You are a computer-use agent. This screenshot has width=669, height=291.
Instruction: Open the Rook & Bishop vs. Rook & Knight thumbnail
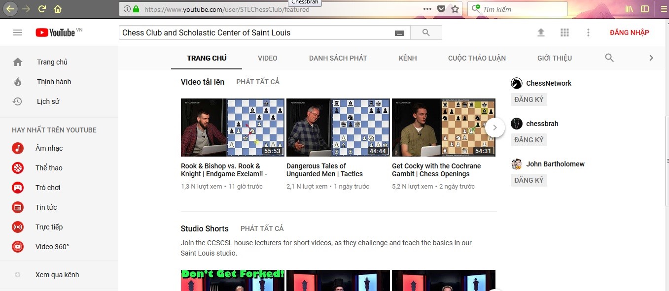coord(233,128)
